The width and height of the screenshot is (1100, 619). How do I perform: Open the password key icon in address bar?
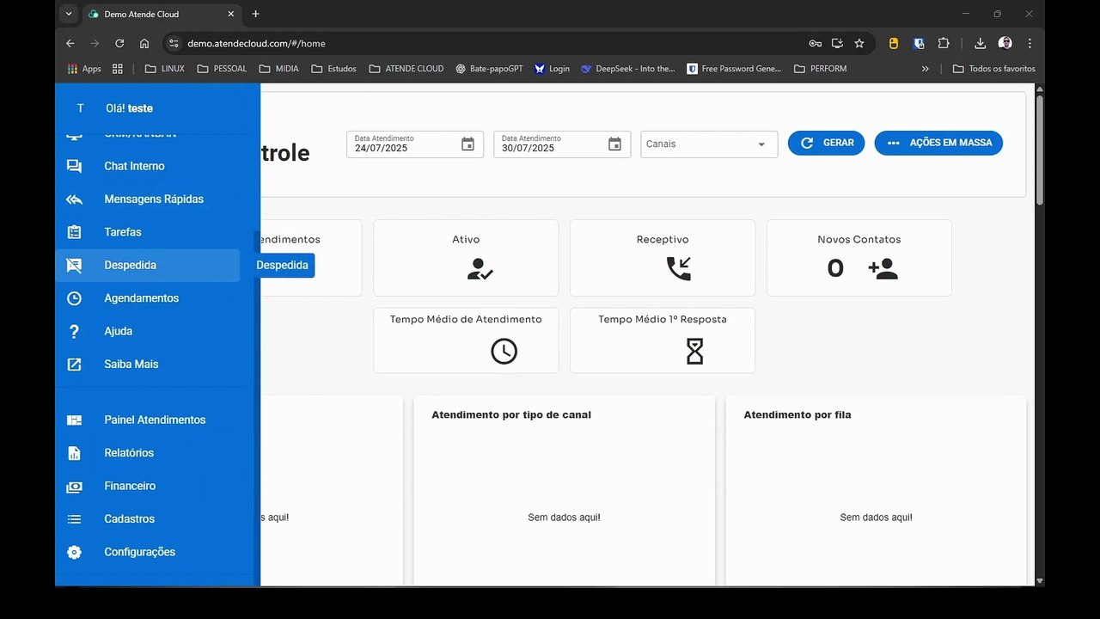click(815, 43)
